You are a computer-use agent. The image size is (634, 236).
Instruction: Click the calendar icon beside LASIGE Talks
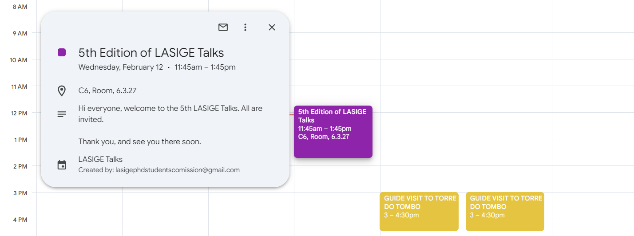[62, 165]
